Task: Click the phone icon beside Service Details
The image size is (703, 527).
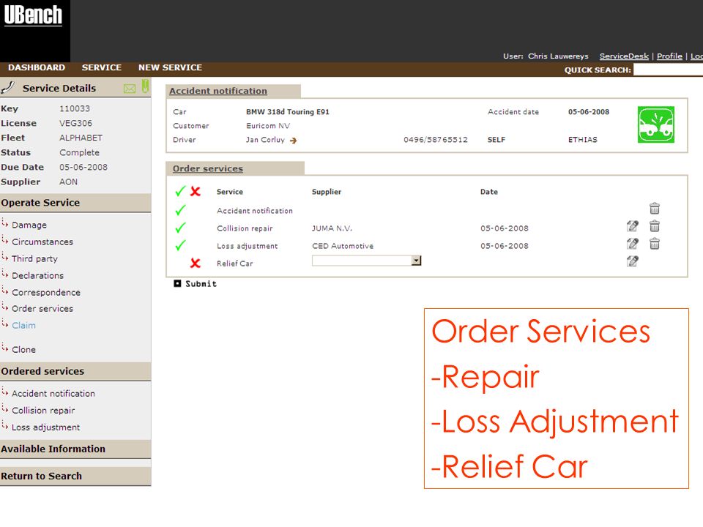Action: tap(7, 87)
